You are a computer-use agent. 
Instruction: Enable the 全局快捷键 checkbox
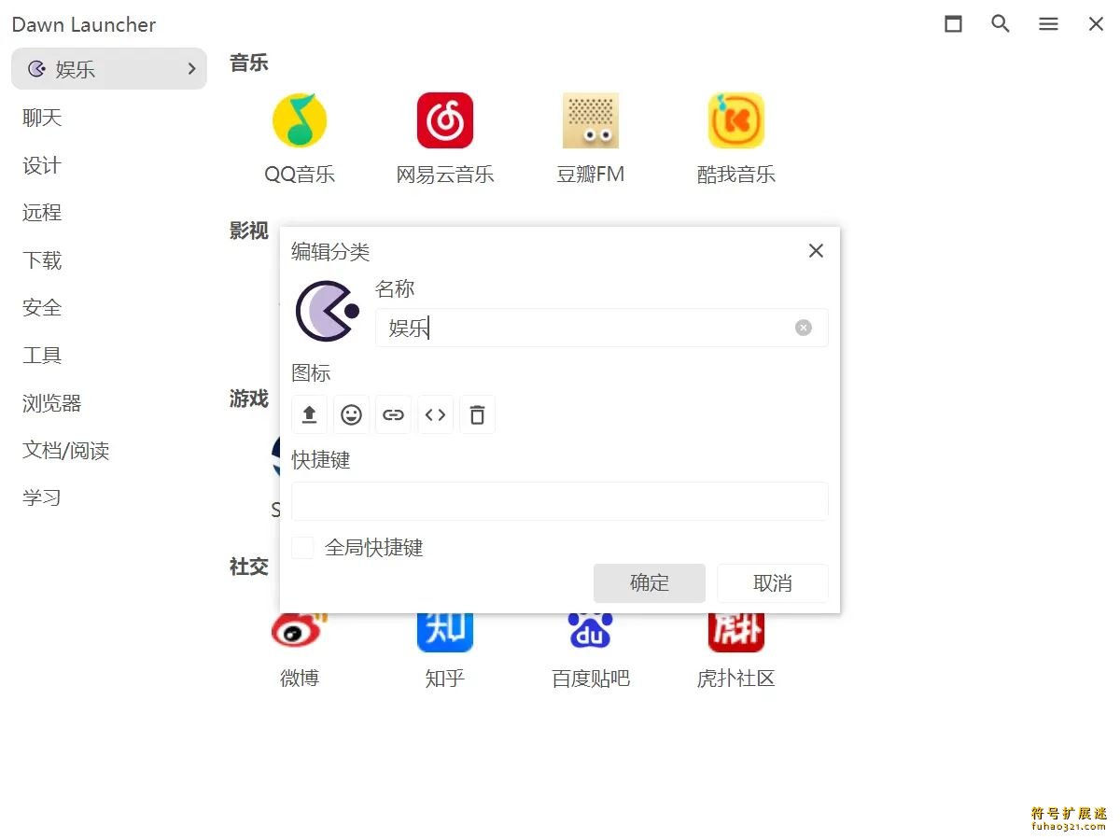[302, 548]
